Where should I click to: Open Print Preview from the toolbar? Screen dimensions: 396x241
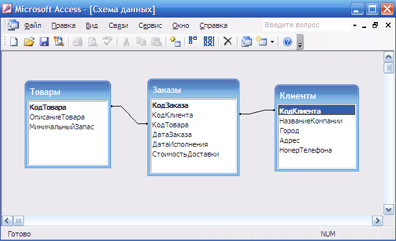click(93, 41)
